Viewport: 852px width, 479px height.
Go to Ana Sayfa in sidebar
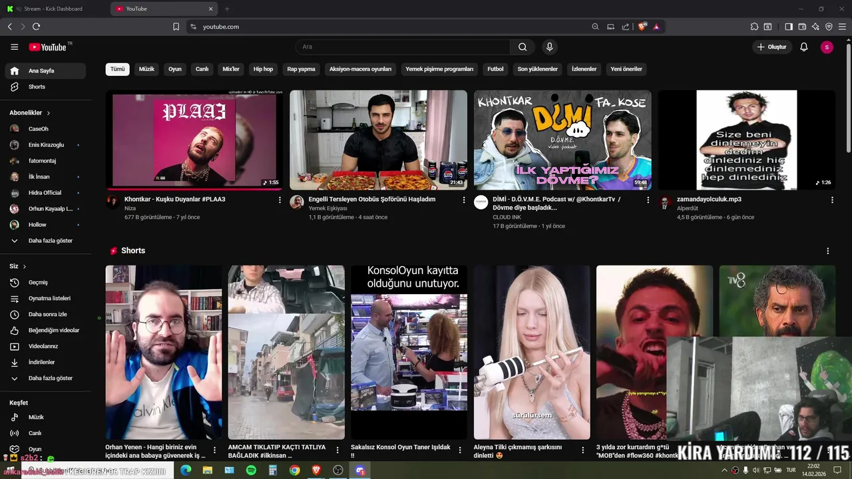tap(45, 71)
